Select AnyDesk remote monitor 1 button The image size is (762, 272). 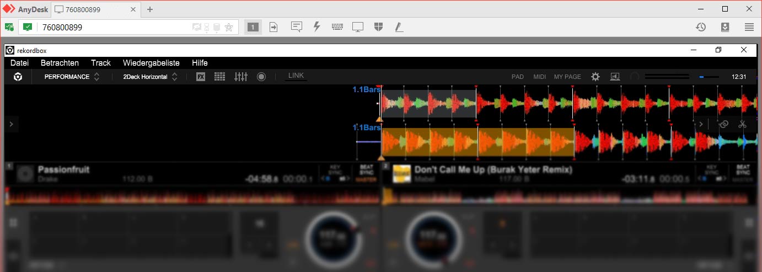pos(253,27)
